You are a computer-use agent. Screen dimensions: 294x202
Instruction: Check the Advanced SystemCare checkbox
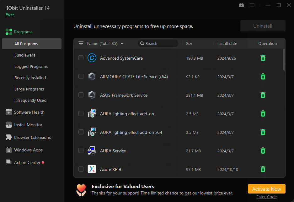click(81, 58)
